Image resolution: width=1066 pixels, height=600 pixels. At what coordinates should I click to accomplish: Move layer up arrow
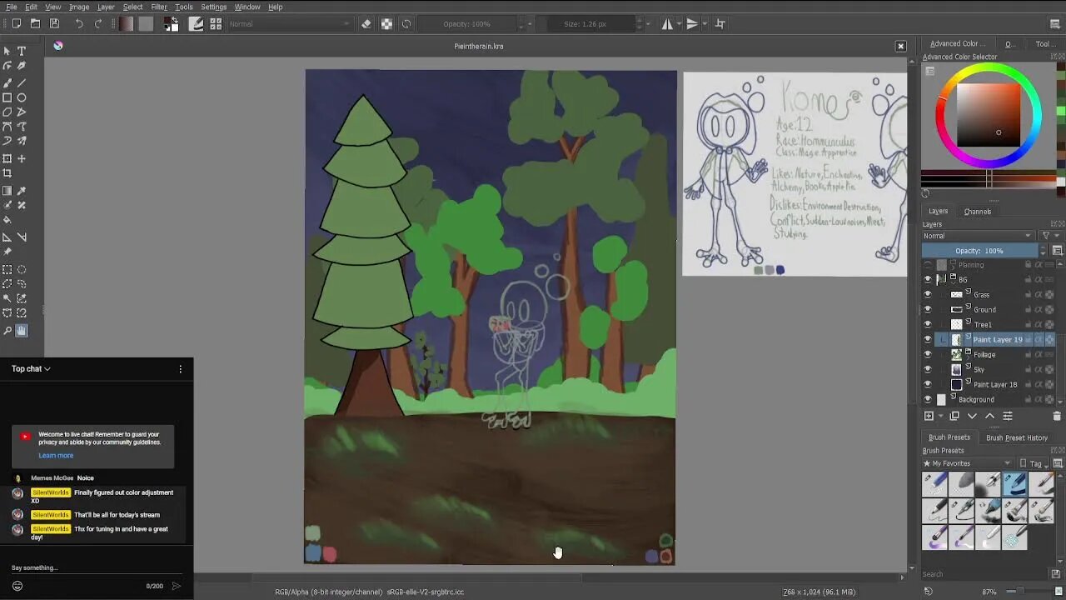pyautogui.click(x=989, y=416)
